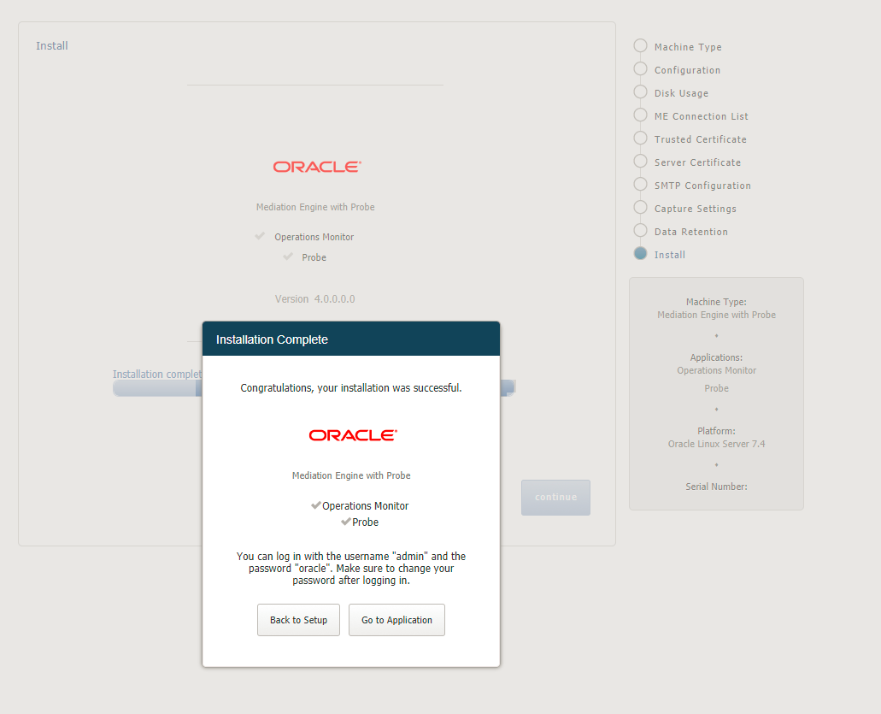Select the Server Certificate step circle
This screenshot has width=881, height=714.
pos(640,161)
